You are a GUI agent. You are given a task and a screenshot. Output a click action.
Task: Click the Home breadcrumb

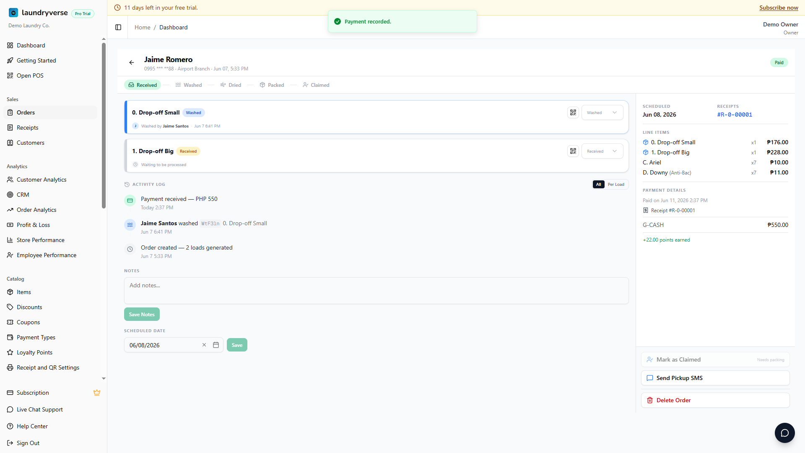pos(142,27)
